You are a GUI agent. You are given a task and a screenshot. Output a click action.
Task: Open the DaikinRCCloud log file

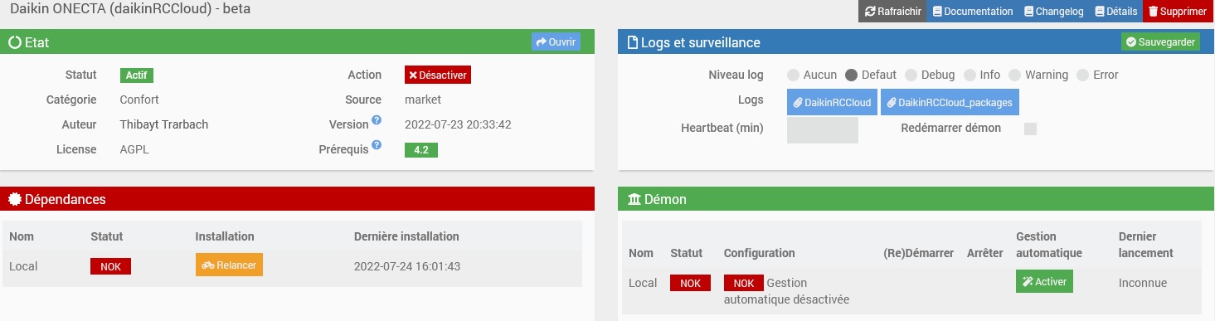[x=832, y=103]
